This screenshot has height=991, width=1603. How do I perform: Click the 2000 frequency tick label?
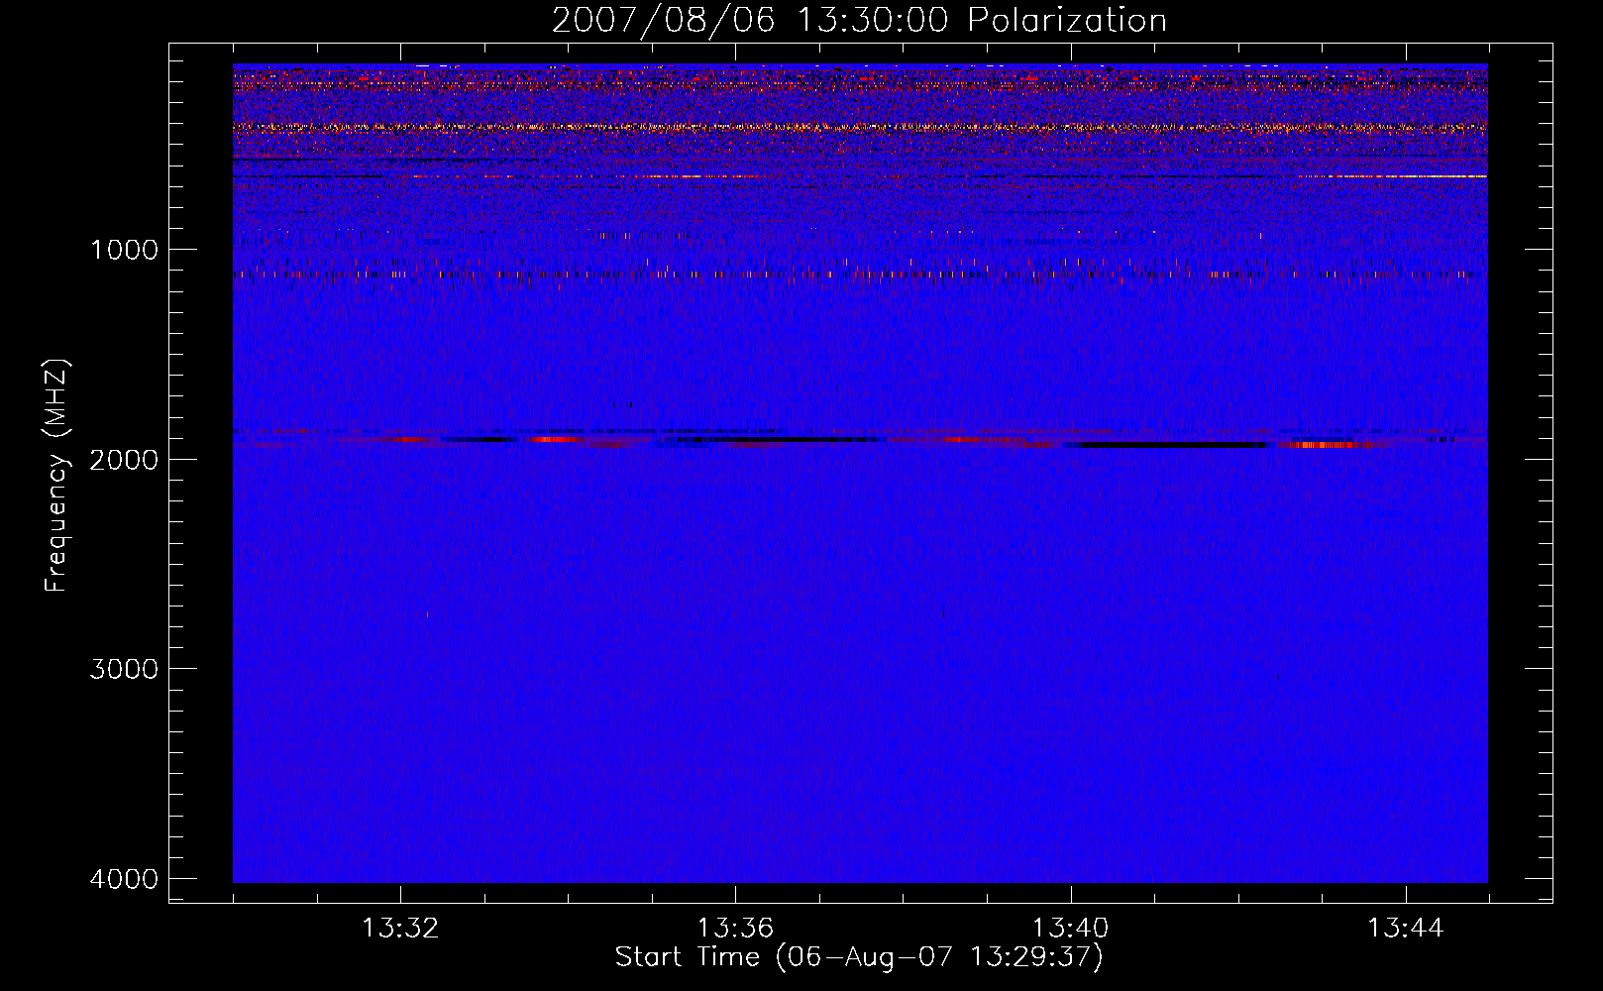click(x=124, y=459)
